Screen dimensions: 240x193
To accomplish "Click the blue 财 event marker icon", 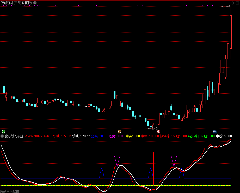I will 215,132.
